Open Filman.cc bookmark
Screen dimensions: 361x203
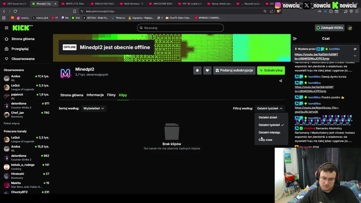coord(118,18)
